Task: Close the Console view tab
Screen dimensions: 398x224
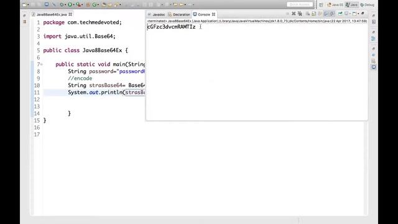Action: (x=214, y=14)
